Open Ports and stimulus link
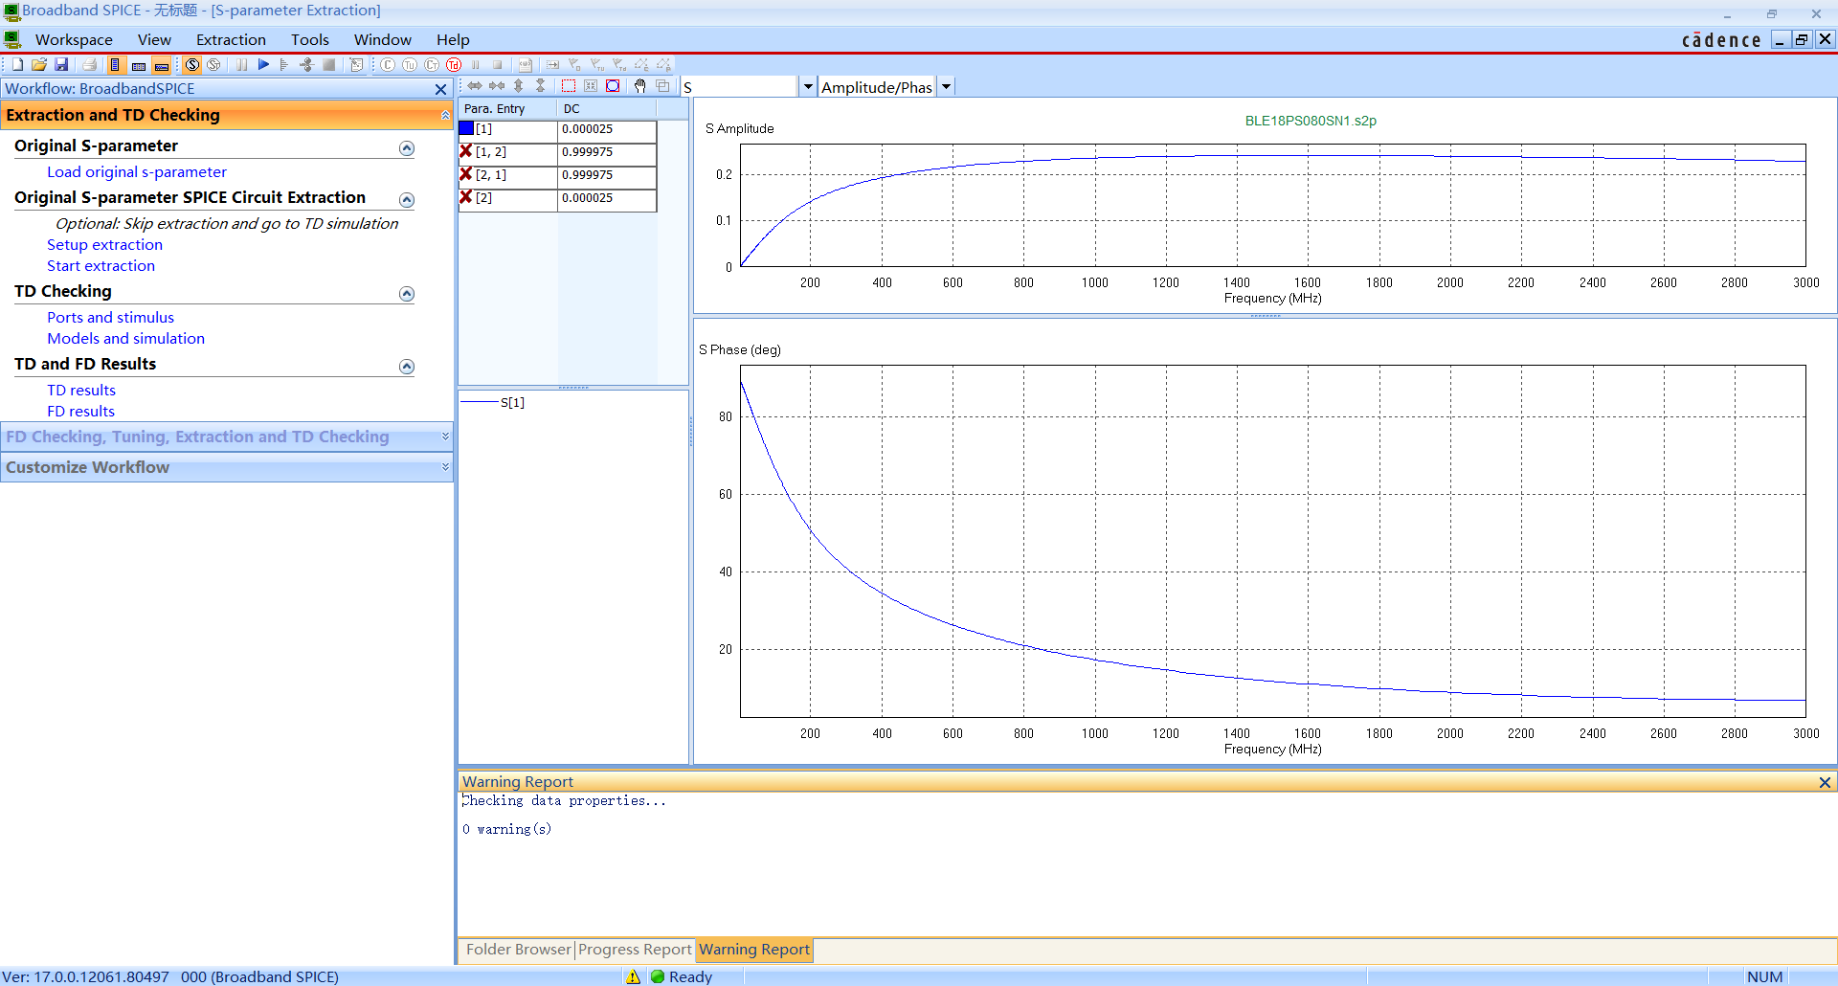 click(111, 318)
